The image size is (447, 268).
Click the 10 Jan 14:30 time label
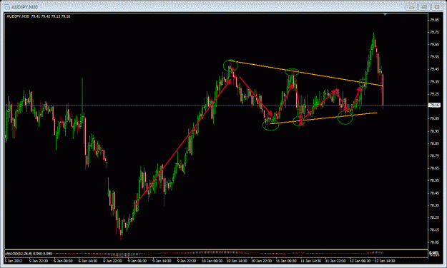[x=237, y=261]
